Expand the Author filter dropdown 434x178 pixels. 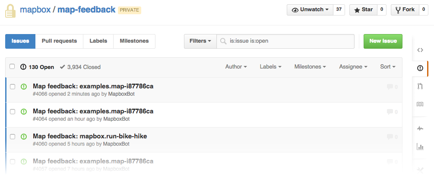click(236, 67)
